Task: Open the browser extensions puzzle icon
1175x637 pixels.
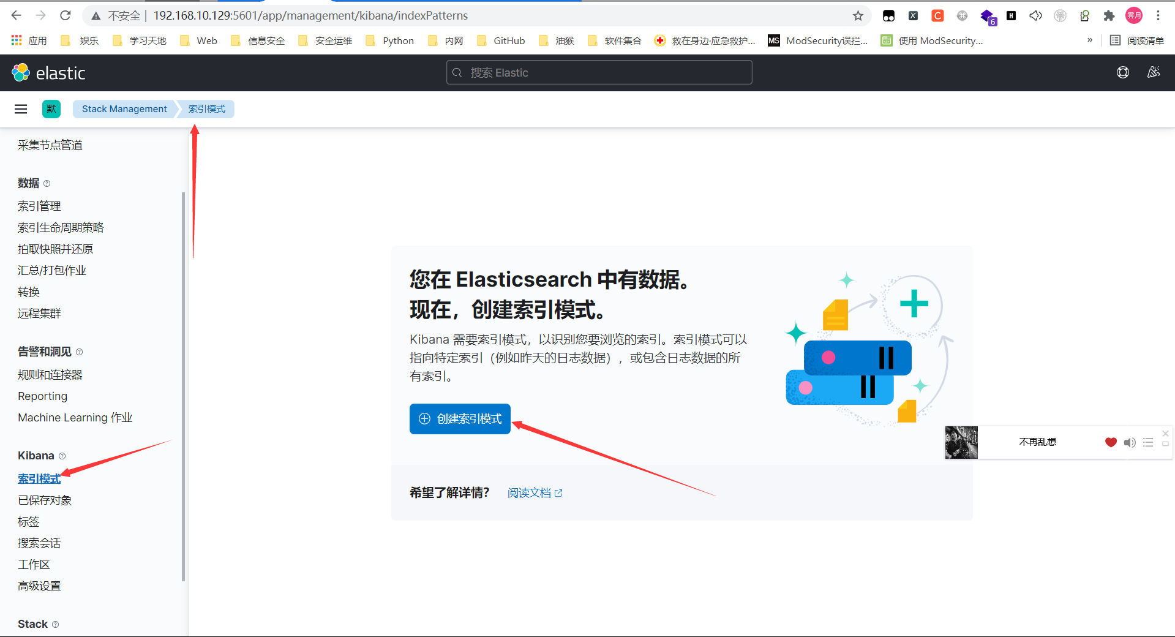Action: (1109, 16)
